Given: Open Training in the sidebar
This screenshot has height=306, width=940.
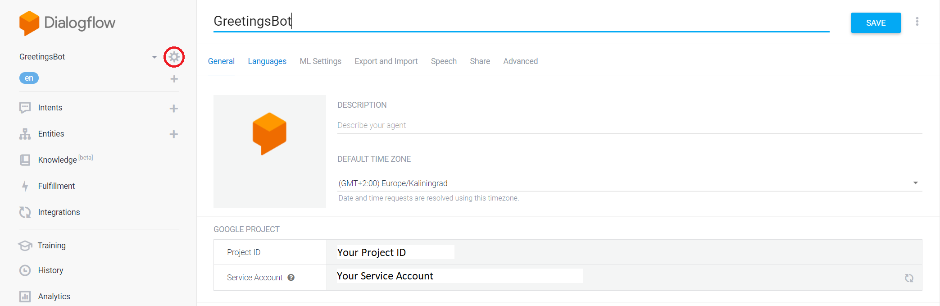Looking at the screenshot, I should (x=52, y=246).
